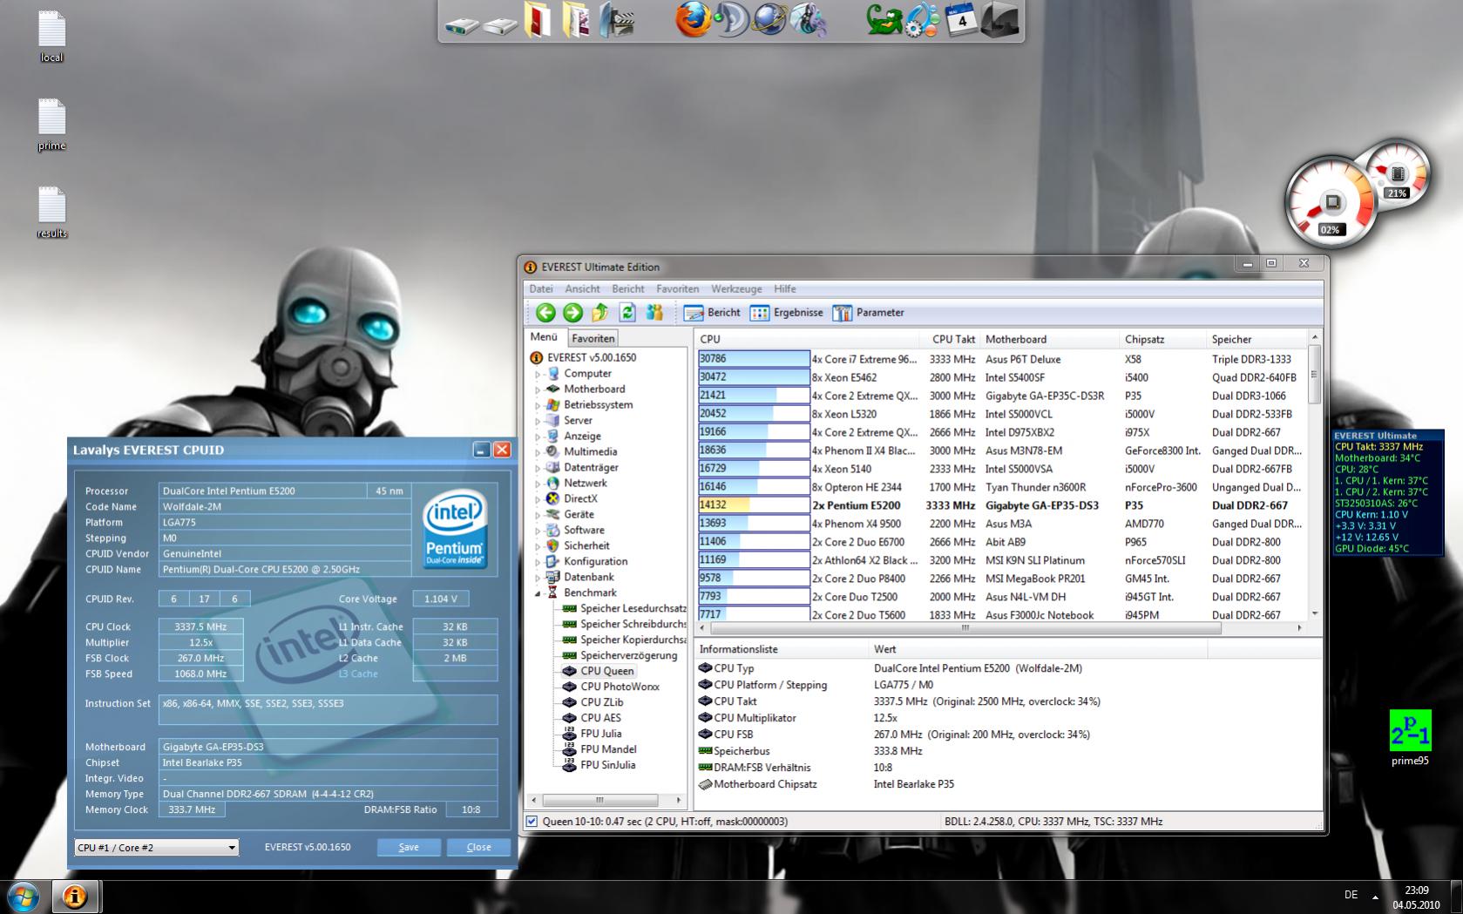Expand the Software tree node
This screenshot has width=1463, height=914.
click(x=538, y=531)
